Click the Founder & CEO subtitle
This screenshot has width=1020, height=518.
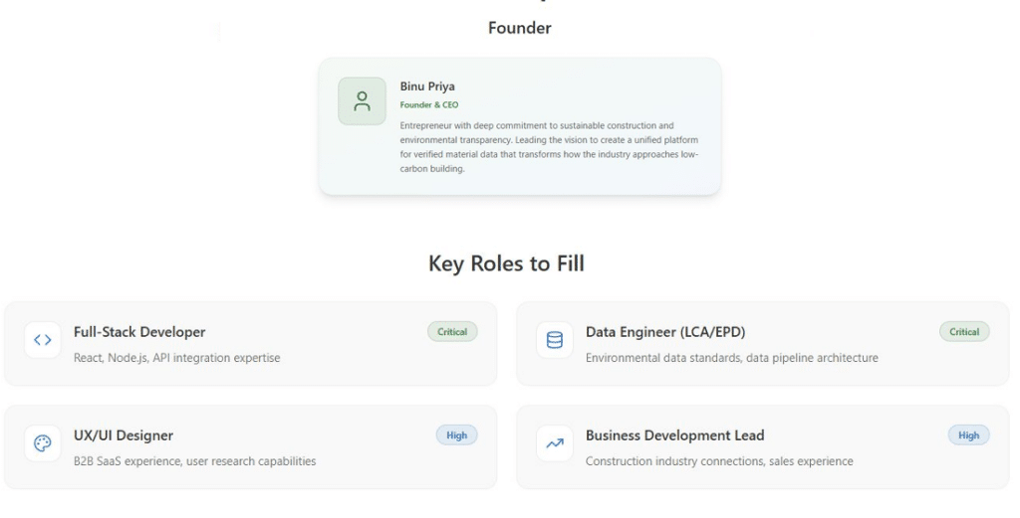click(x=429, y=105)
